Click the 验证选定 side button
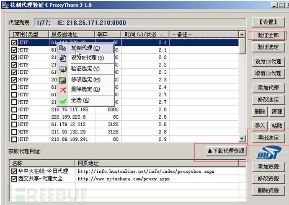 point(268,47)
